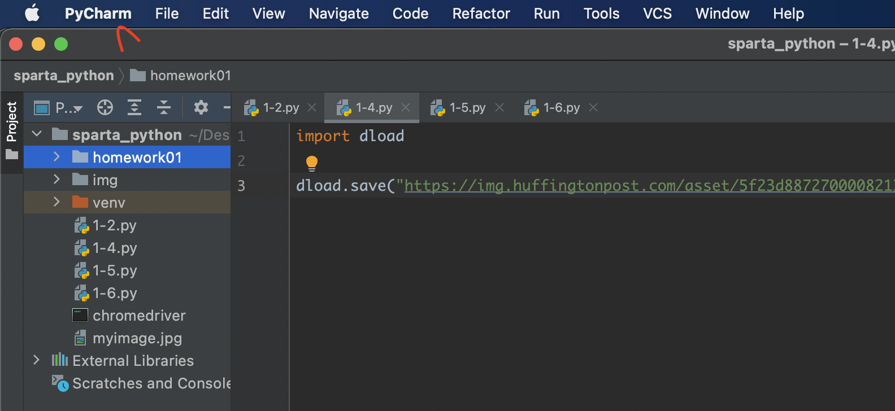Open the Help menu
This screenshot has height=411, width=895.
[788, 13]
